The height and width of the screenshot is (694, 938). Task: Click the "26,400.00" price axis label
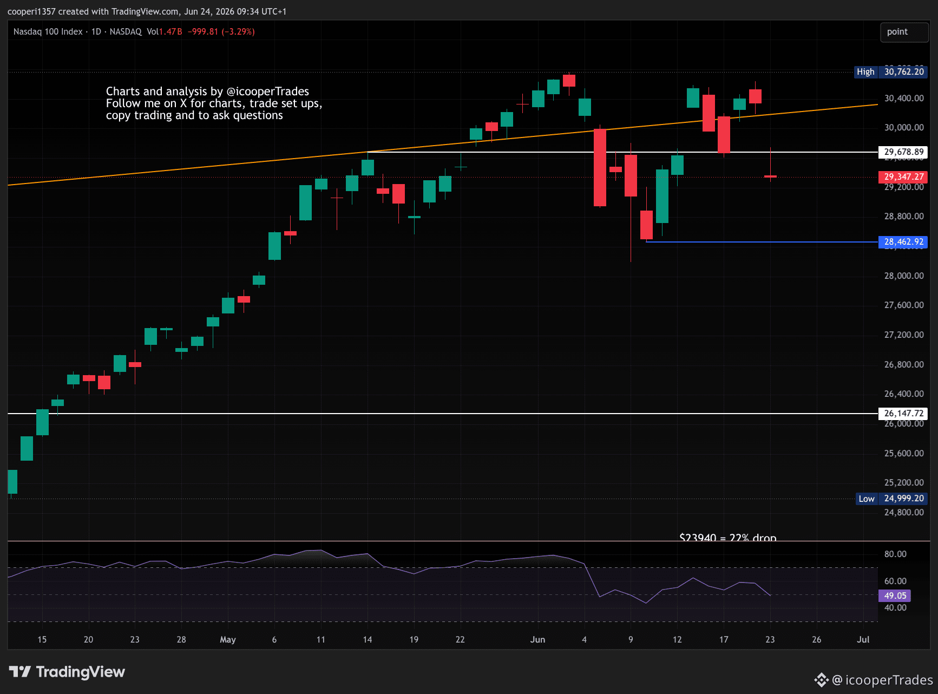tap(904, 394)
